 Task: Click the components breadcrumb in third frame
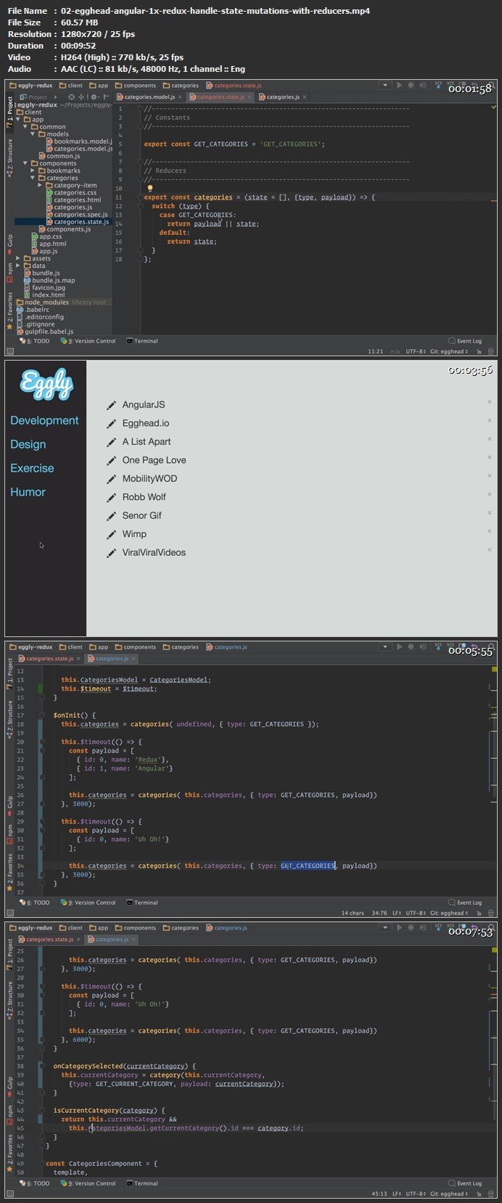tap(136, 647)
